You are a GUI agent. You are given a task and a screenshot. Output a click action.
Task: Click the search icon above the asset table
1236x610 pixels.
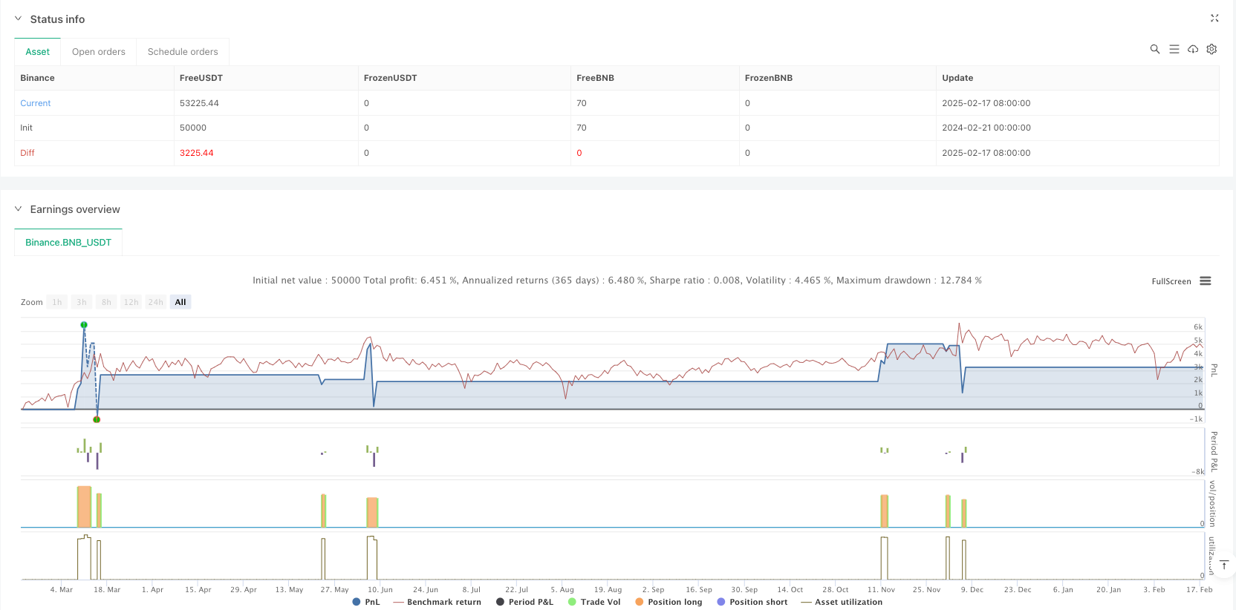pos(1154,49)
